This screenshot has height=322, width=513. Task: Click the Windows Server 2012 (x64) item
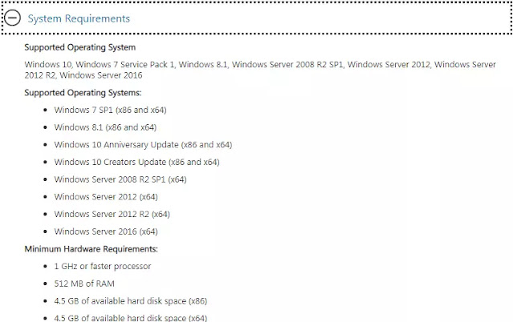106,196
